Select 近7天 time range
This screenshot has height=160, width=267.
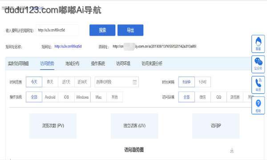[x=66, y=82]
